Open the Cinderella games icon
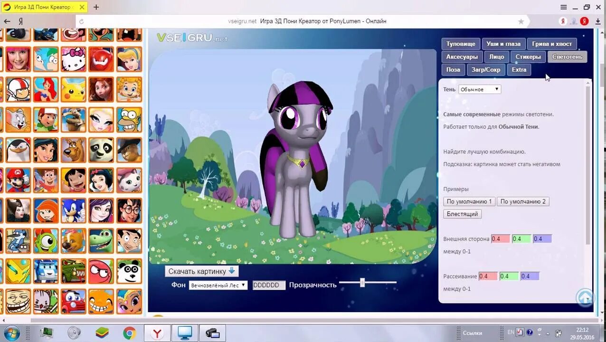606x342 pixels. [x=129, y=59]
